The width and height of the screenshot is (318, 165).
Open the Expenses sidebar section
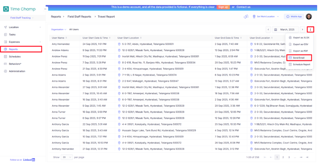coord(14,42)
